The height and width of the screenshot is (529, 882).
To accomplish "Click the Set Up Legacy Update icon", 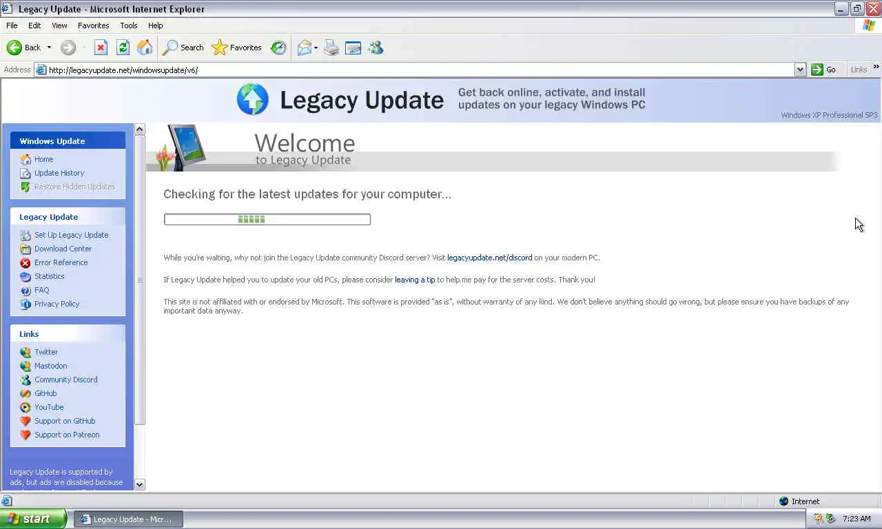I will [25, 235].
